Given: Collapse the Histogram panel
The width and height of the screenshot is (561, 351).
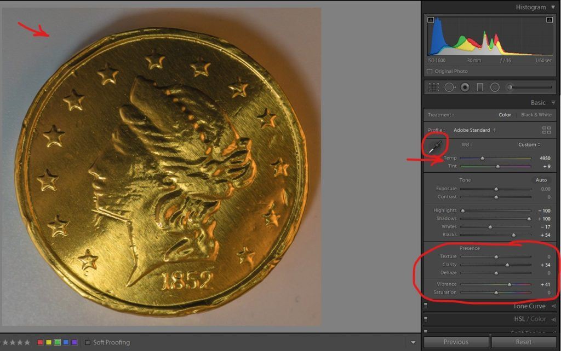Looking at the screenshot, I should tap(553, 7).
